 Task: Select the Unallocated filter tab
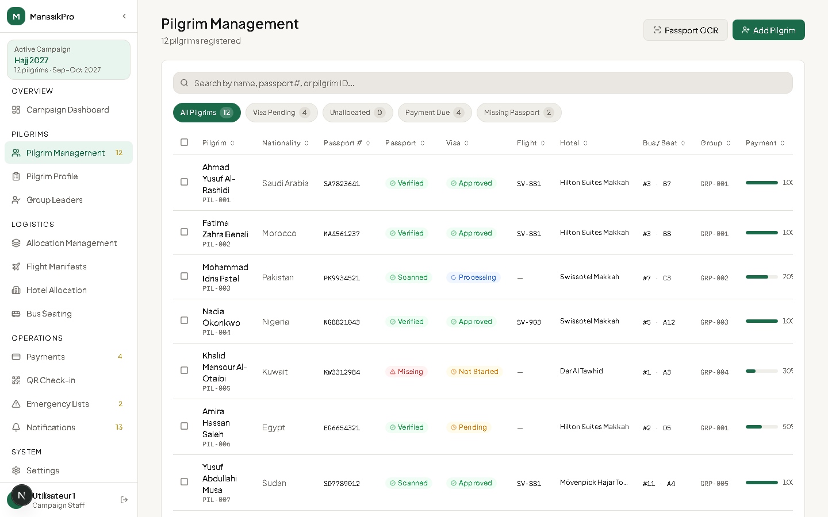[x=358, y=113]
